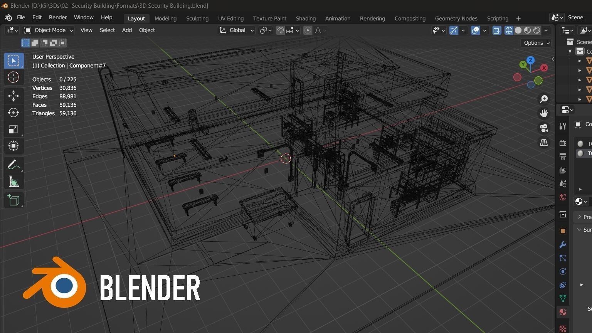Select the Select Box tool
The image size is (592, 333).
14,61
